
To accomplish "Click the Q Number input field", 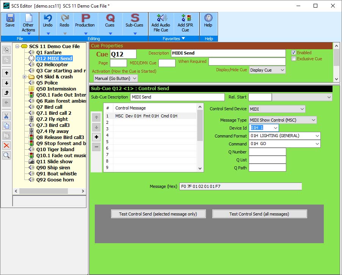I will (x=267, y=152).
